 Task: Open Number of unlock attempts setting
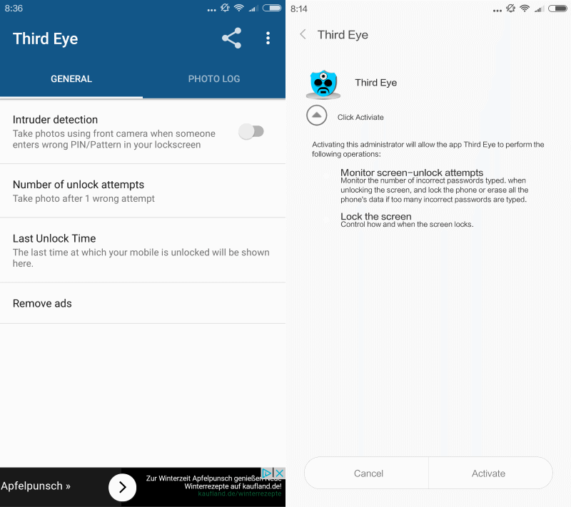(143, 191)
